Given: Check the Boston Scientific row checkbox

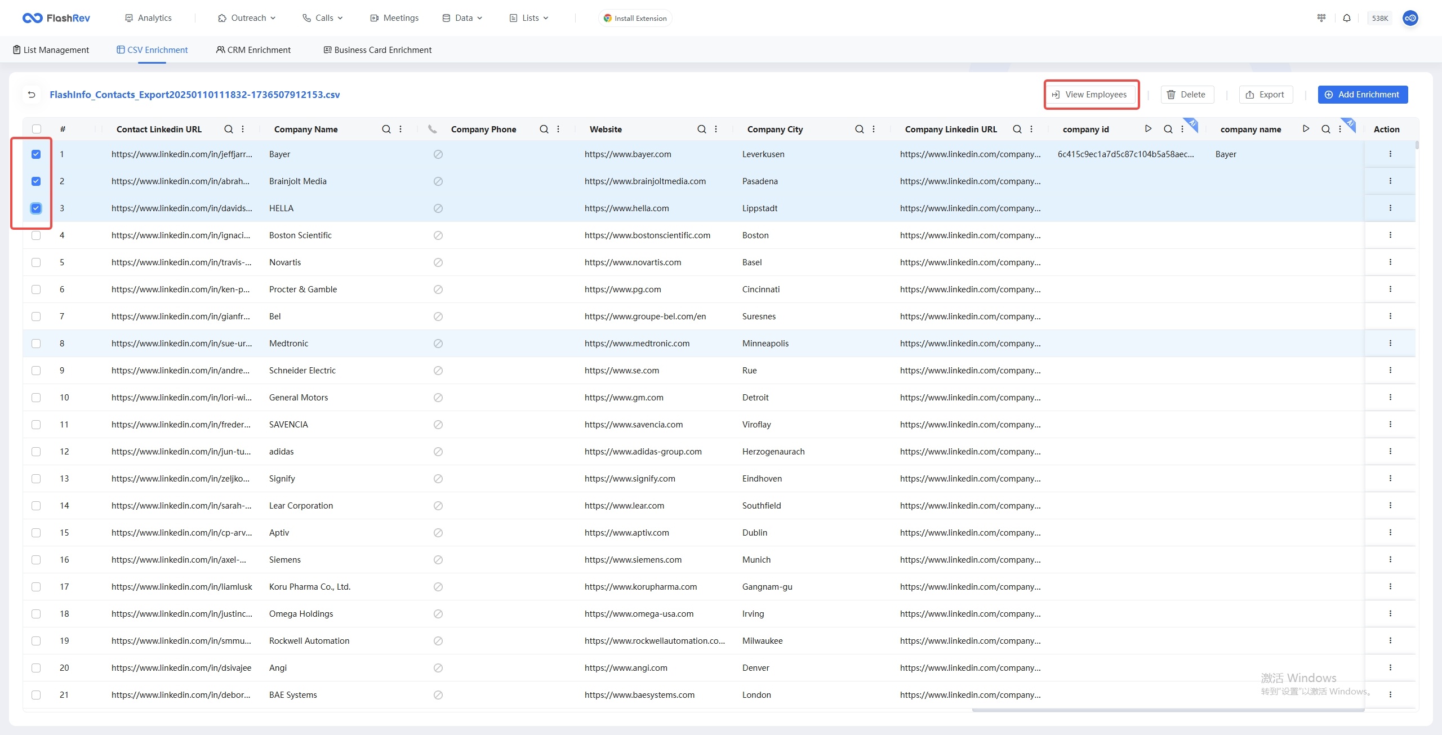Looking at the screenshot, I should (x=36, y=235).
